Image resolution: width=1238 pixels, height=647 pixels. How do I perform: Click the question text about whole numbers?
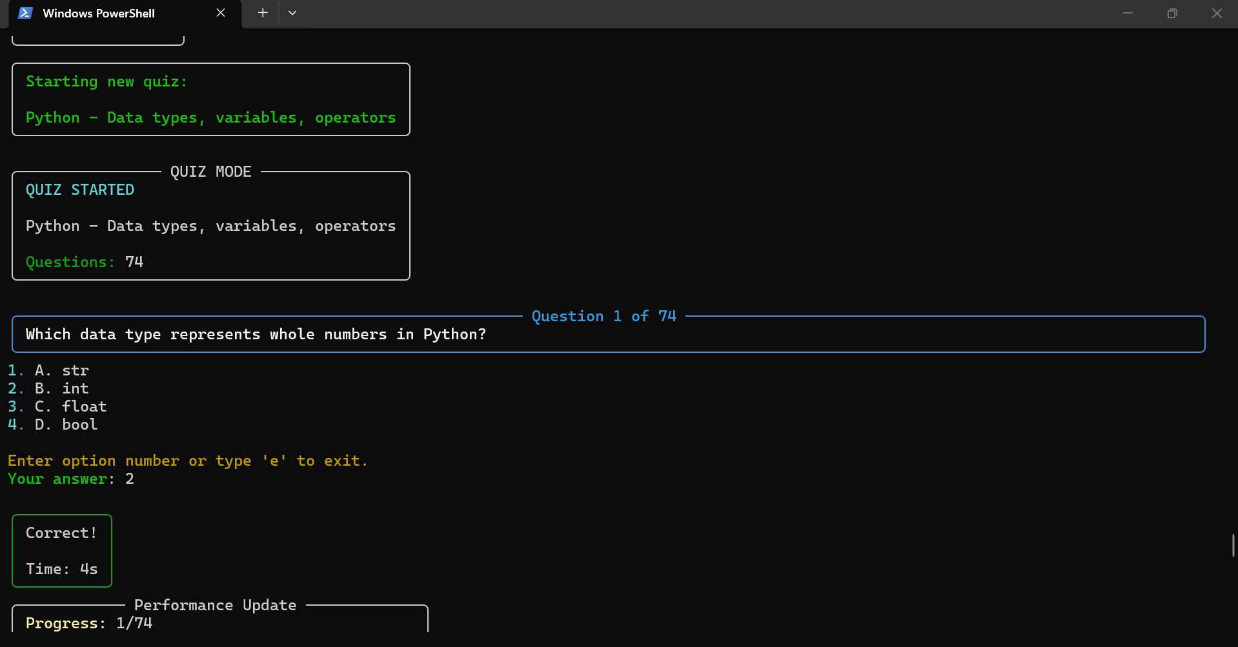click(256, 334)
